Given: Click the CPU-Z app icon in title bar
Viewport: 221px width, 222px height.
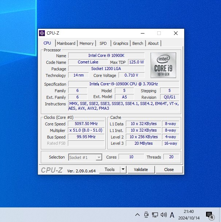Looking at the screenshot, I should (x=42, y=33).
